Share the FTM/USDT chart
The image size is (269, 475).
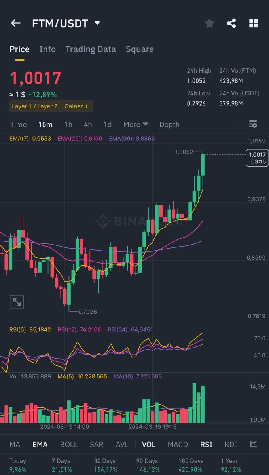click(x=231, y=23)
